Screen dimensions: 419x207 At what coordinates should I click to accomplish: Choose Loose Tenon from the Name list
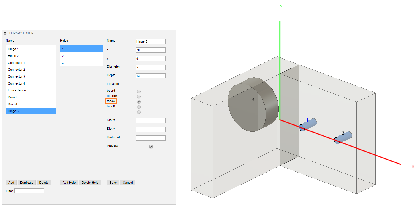pyautogui.click(x=17, y=90)
